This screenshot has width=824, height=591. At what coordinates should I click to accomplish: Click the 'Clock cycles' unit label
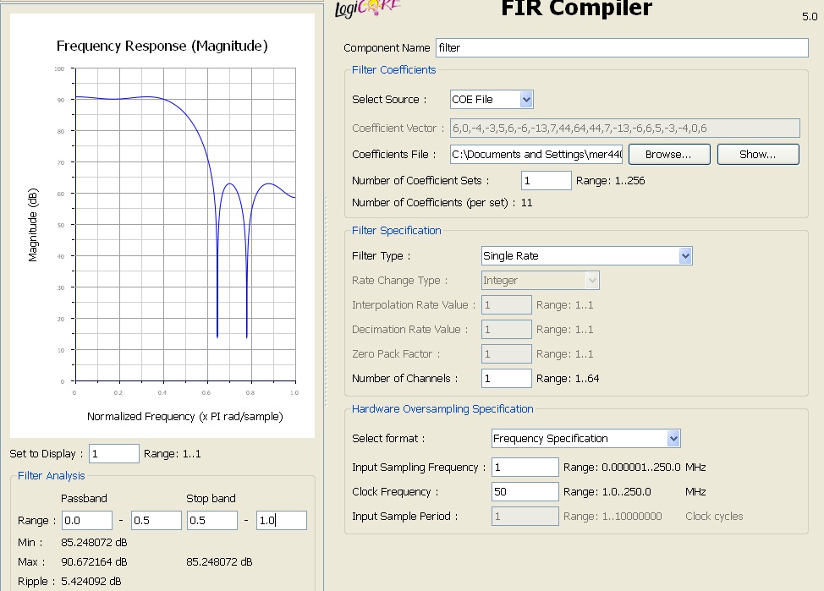[714, 517]
